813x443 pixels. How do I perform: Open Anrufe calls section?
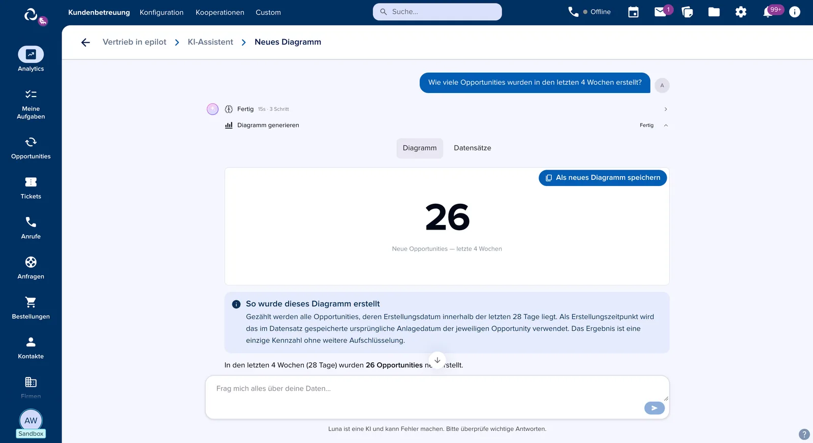coord(31,228)
